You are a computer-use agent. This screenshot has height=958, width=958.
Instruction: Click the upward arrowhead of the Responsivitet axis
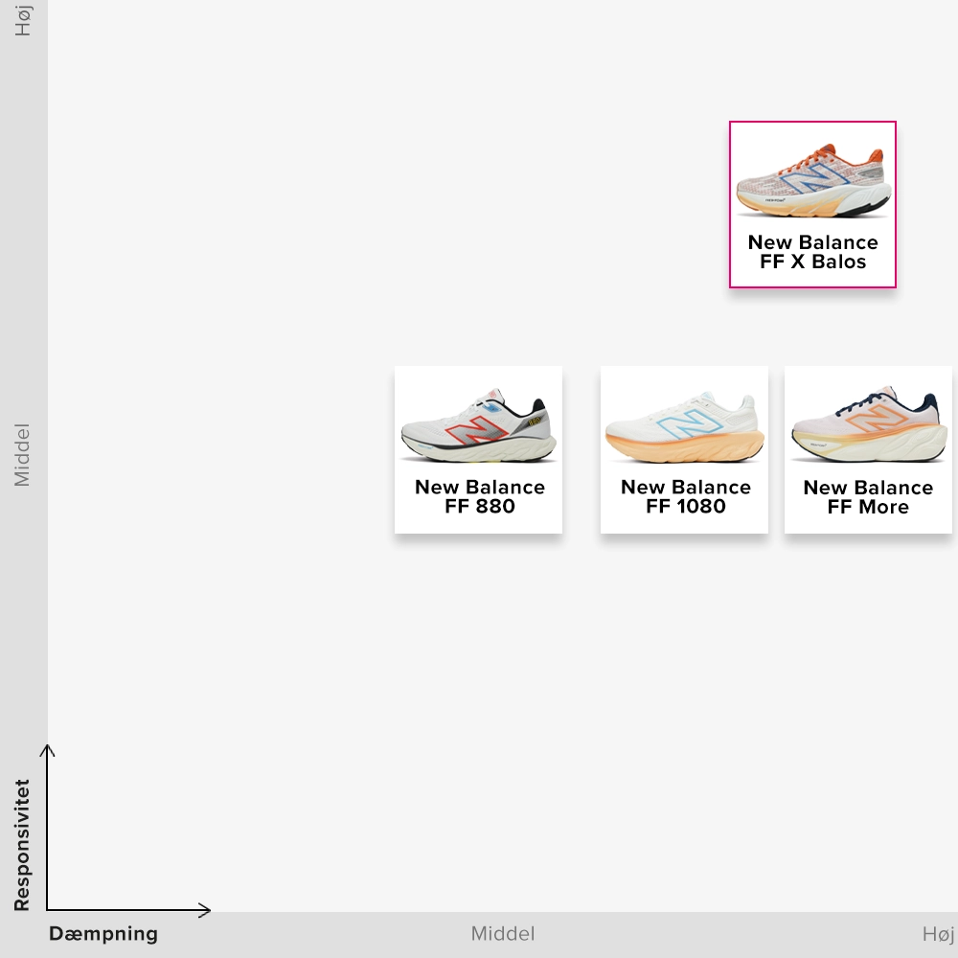point(48,749)
